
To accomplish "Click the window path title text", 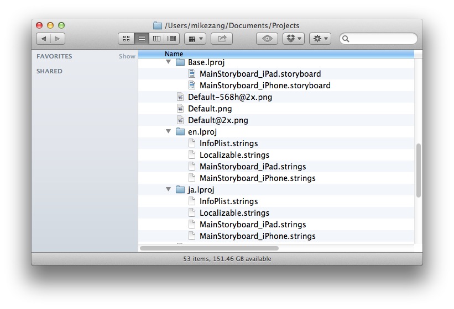I will pos(232,26).
